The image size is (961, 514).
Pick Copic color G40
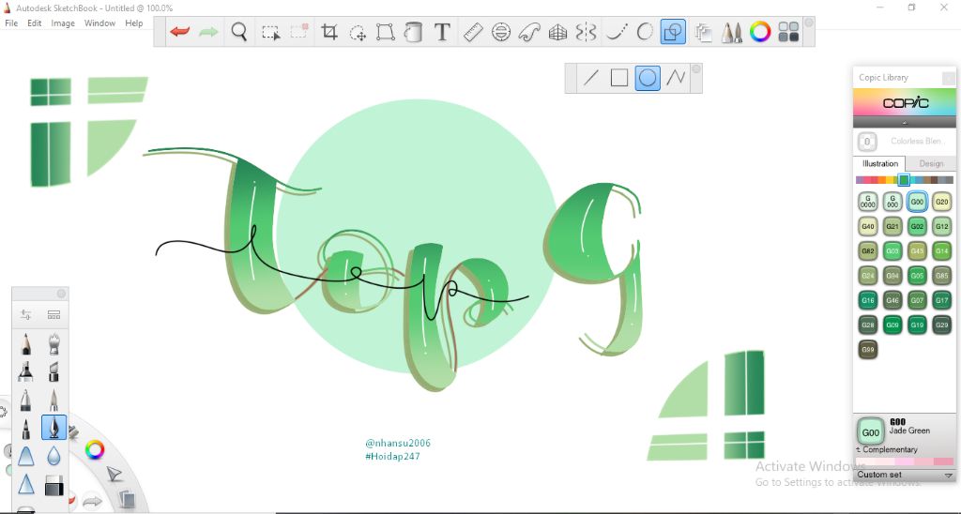click(x=868, y=226)
